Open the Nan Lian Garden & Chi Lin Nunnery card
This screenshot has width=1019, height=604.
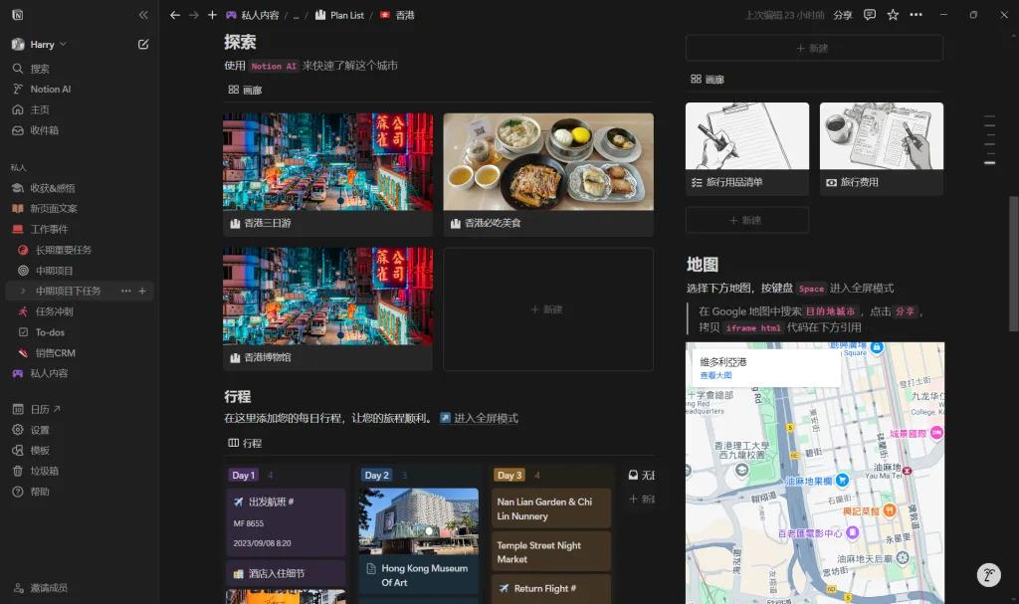tap(551, 508)
